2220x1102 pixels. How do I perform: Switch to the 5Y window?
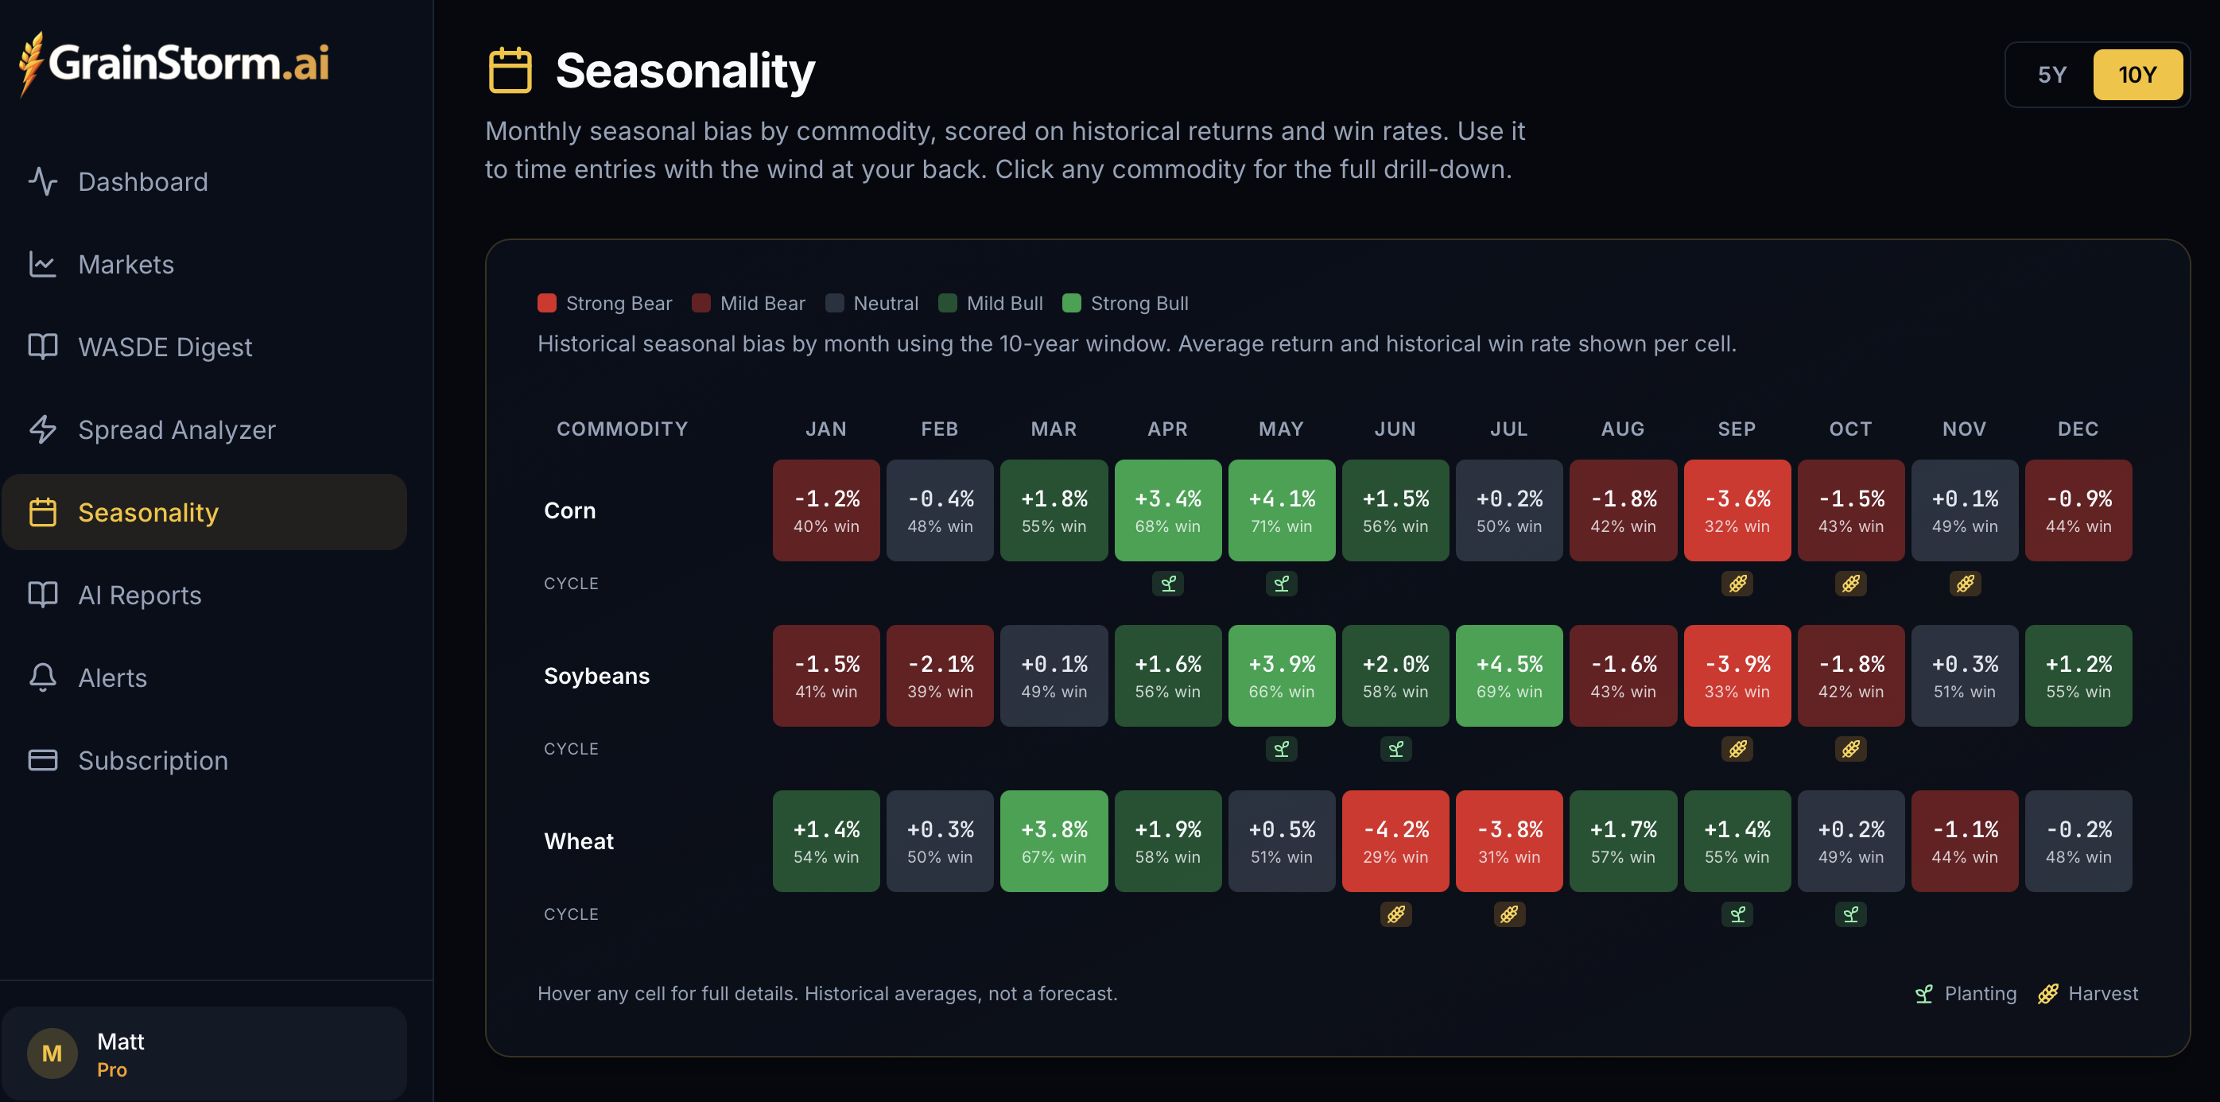[x=2052, y=75]
